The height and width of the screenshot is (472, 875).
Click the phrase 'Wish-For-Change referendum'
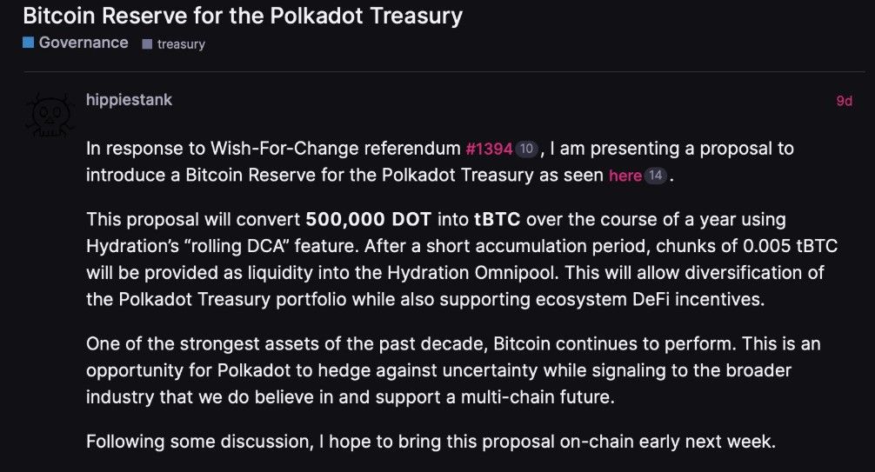[x=336, y=149]
